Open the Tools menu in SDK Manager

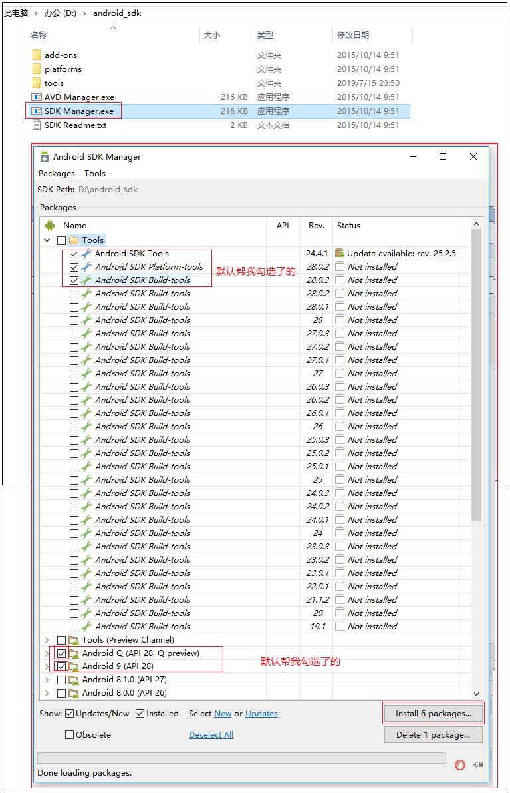tap(95, 174)
